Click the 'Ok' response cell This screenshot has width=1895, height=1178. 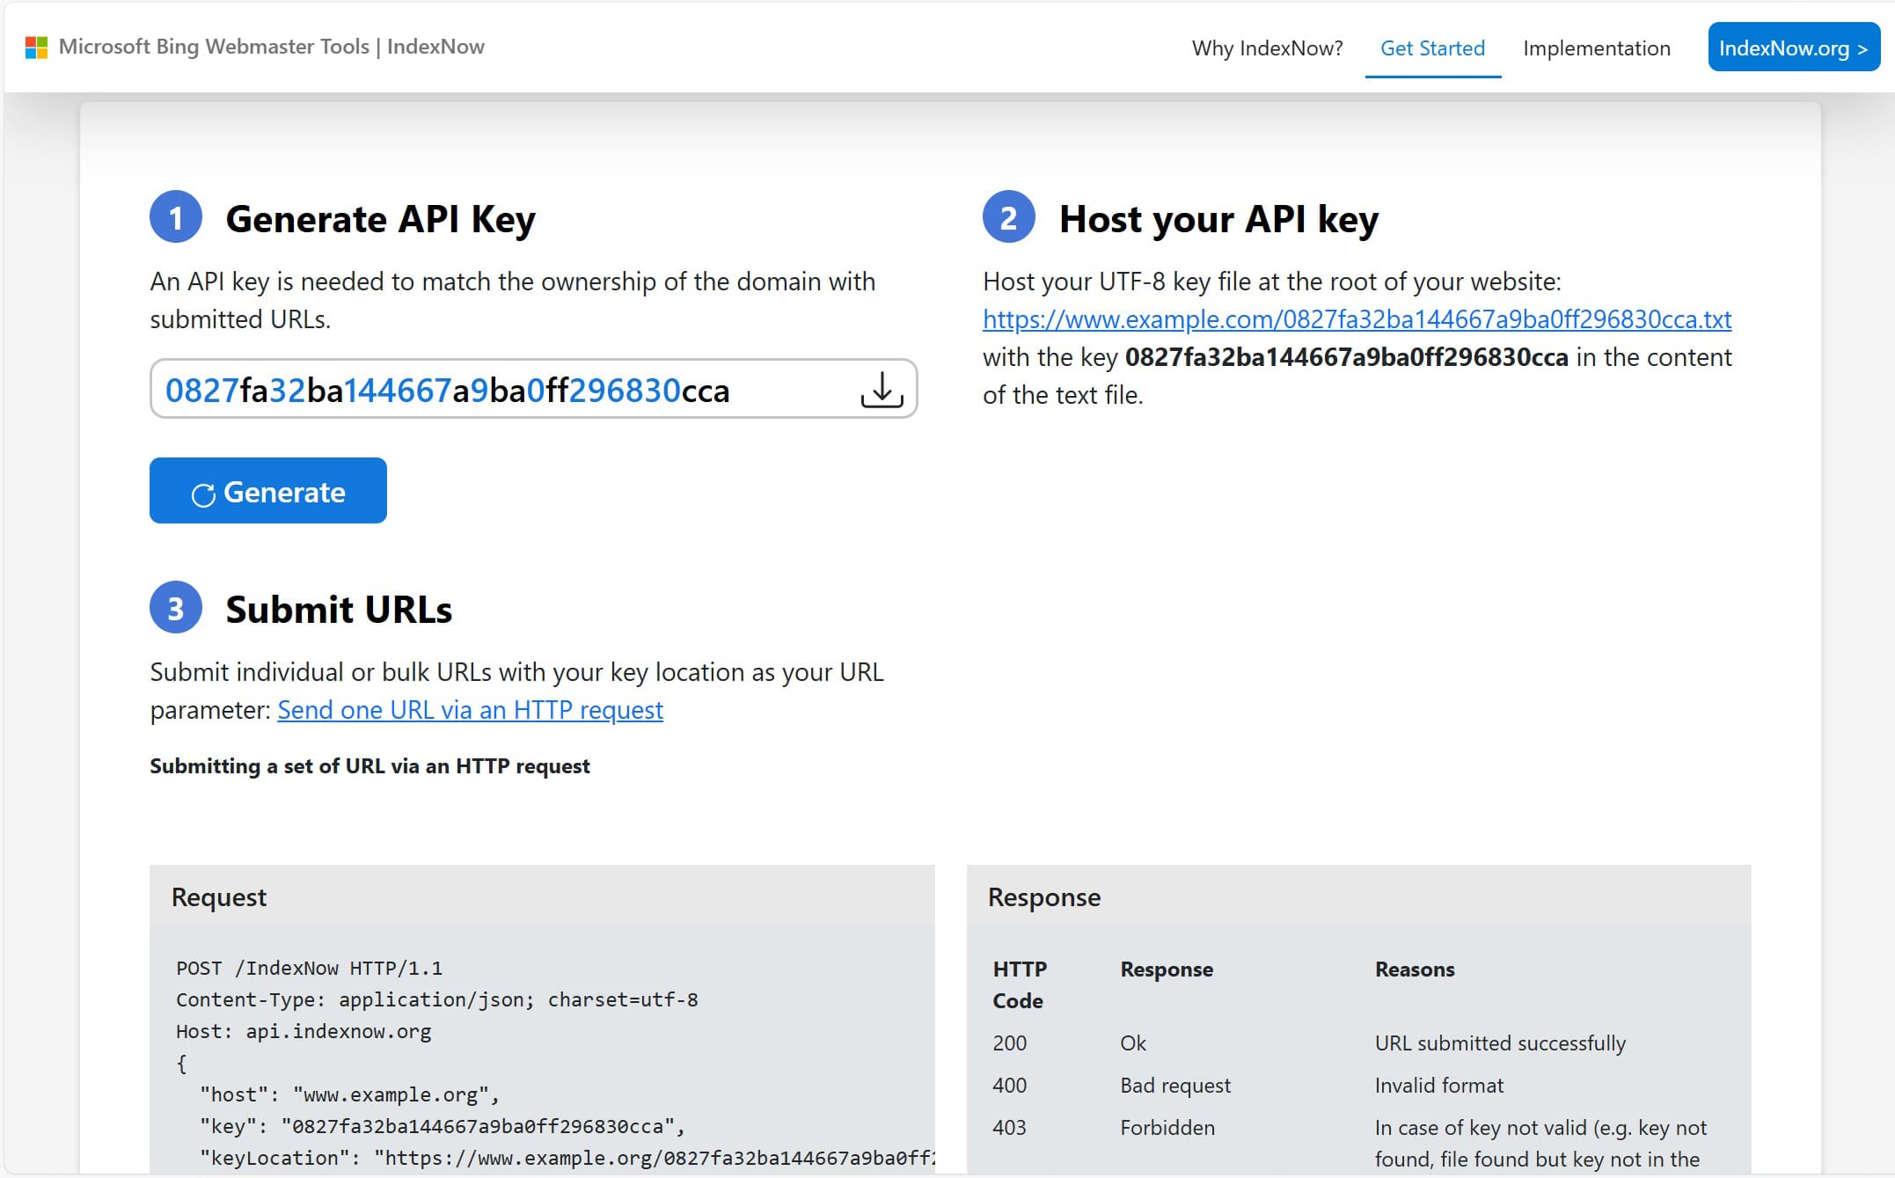pyautogui.click(x=1133, y=1043)
